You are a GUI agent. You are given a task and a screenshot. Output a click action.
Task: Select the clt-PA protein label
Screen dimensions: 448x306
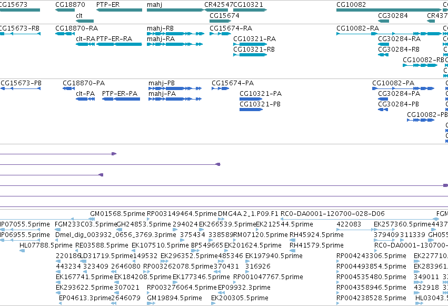tap(85, 94)
